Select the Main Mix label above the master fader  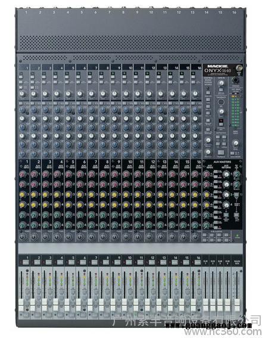pyautogui.click(x=237, y=262)
